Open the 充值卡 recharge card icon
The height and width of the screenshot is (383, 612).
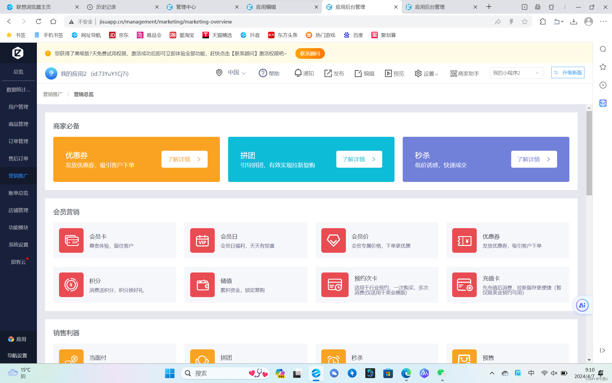(464, 285)
